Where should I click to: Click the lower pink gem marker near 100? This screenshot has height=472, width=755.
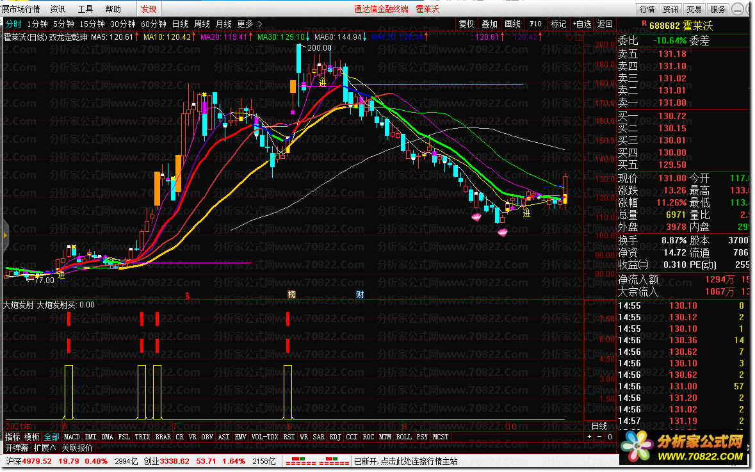point(502,232)
